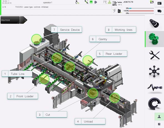
Task: Toggle the green network hierarchy status icon
Action: [110, 2]
